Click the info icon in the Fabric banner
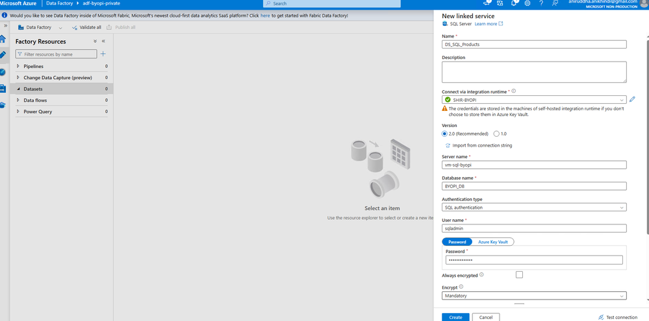Viewport: 649px width, 321px height. [5, 16]
